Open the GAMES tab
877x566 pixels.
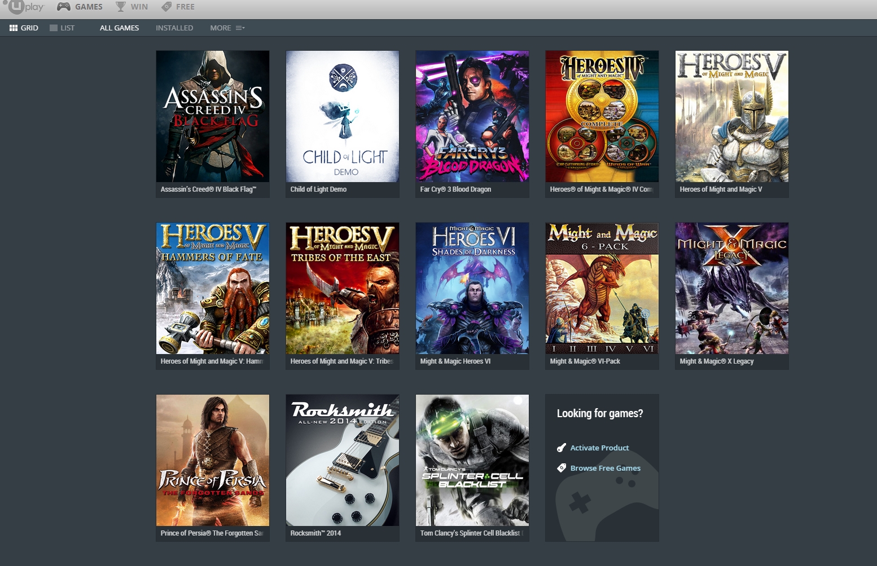point(80,7)
